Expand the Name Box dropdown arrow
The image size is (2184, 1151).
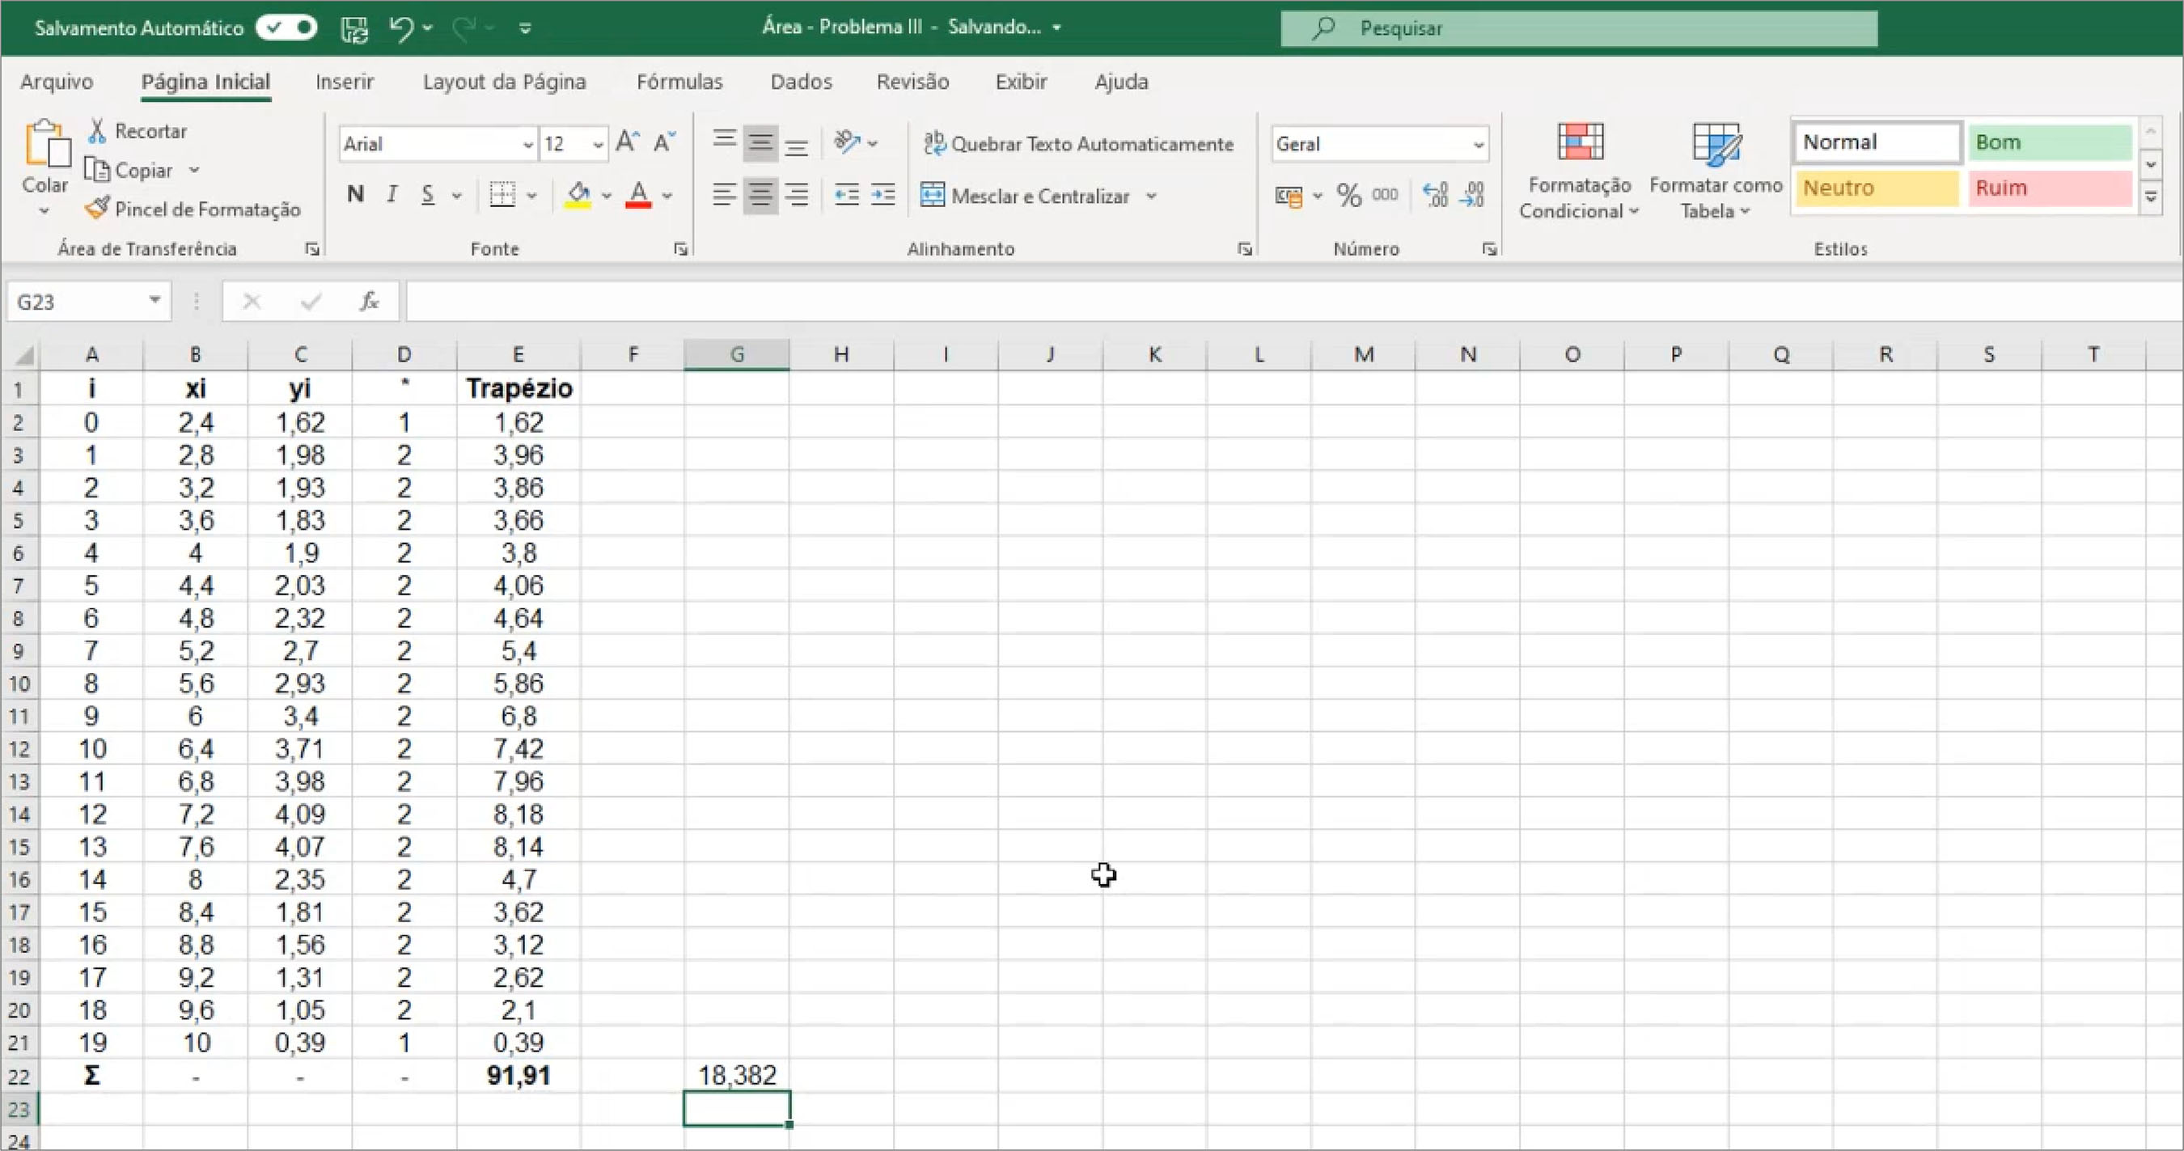pyautogui.click(x=155, y=300)
